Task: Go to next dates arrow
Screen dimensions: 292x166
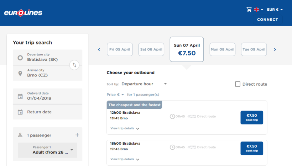Action: pyautogui.click(x=275, y=50)
